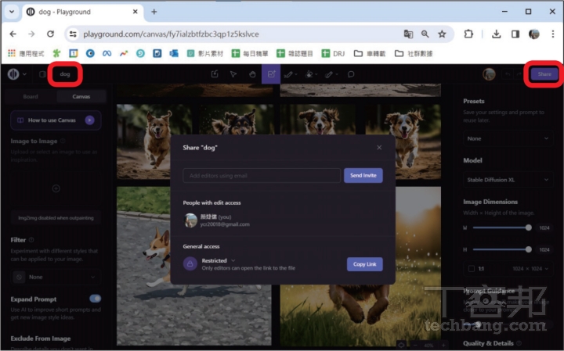Choose the hand pan tool
The height and width of the screenshot is (351, 564).
(x=252, y=74)
